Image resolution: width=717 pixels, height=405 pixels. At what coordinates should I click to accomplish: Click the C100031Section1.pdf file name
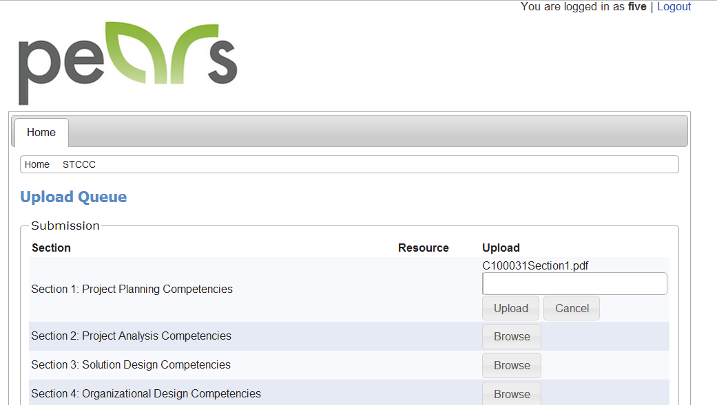(x=535, y=266)
